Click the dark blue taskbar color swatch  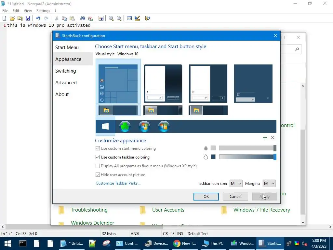(x=213, y=157)
